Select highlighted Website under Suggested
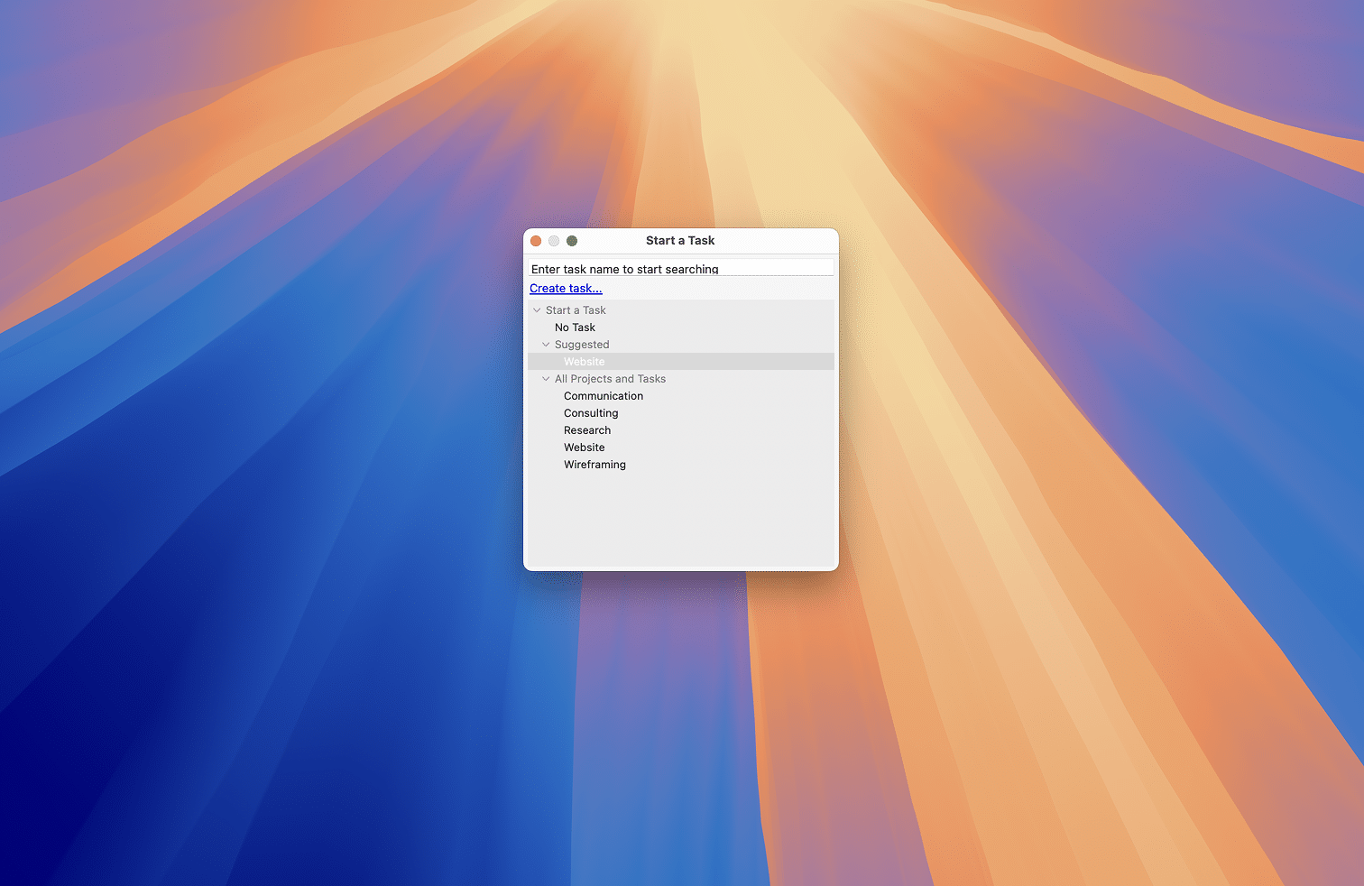 coord(681,362)
